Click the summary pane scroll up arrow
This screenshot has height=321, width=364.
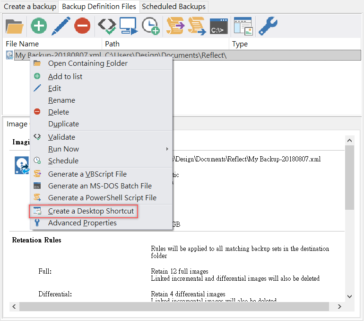coord(350,141)
